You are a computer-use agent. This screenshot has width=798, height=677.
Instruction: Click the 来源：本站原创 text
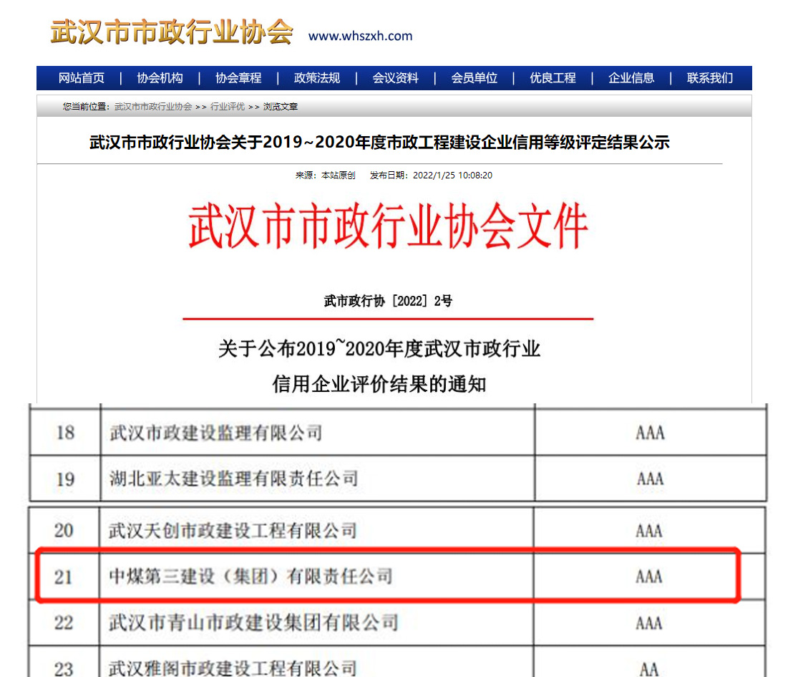(325, 176)
